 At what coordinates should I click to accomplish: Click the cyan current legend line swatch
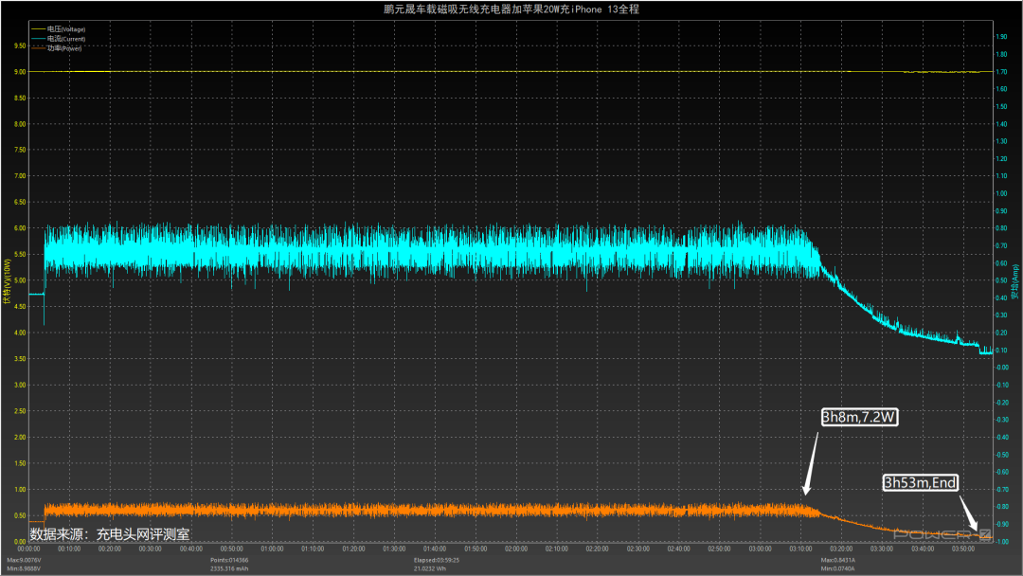pyautogui.click(x=38, y=39)
